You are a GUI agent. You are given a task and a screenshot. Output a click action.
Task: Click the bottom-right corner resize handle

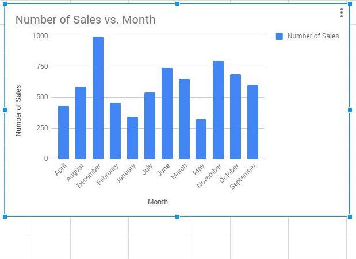[350, 217]
